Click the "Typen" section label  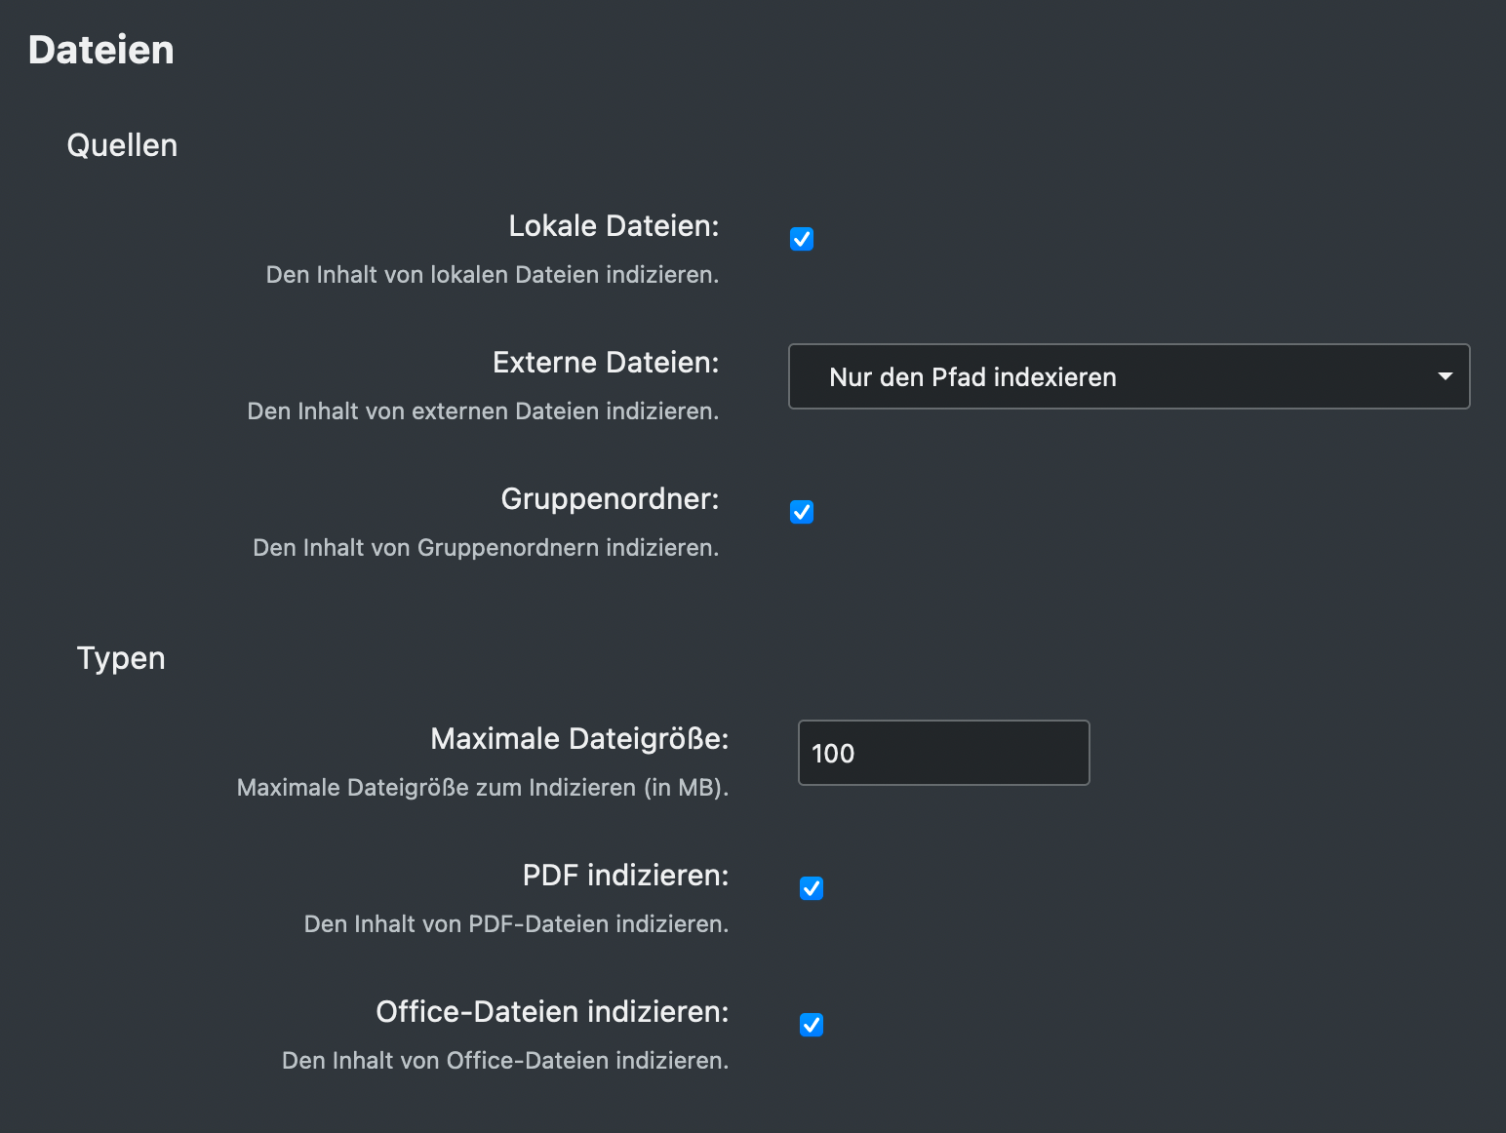point(120,657)
